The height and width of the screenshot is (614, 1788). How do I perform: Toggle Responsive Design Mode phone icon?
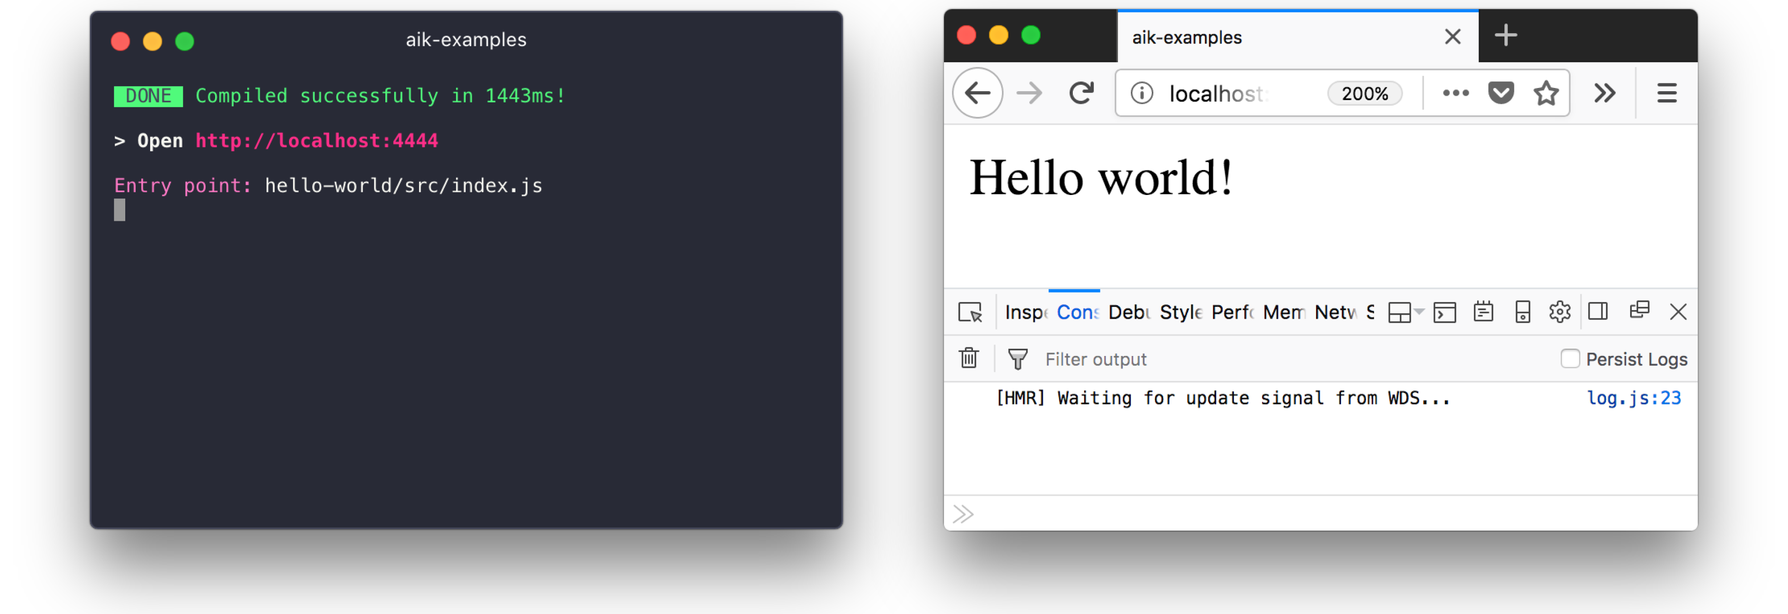coord(1522,312)
